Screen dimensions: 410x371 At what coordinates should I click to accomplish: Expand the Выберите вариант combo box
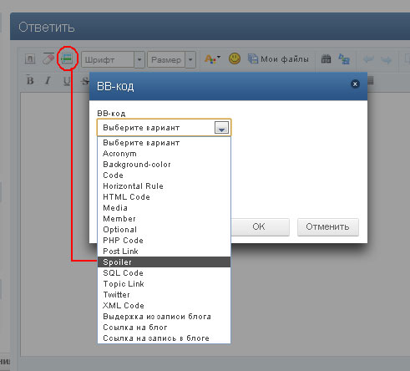(x=164, y=128)
